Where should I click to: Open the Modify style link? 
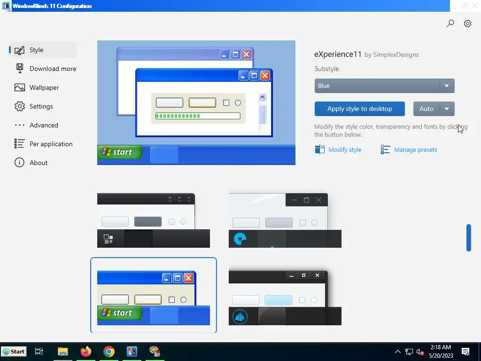coord(345,150)
